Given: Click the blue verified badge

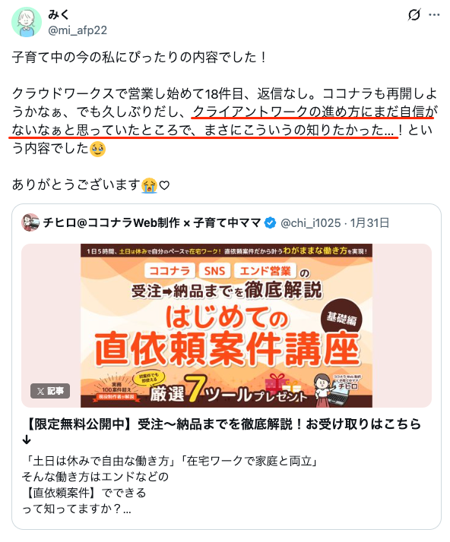Looking at the screenshot, I should 270,223.
